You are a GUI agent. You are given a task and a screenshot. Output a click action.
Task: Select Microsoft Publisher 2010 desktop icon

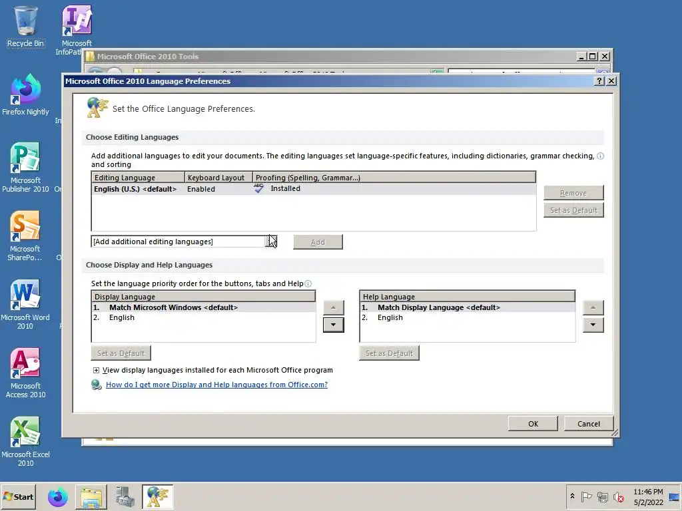[x=25, y=167]
